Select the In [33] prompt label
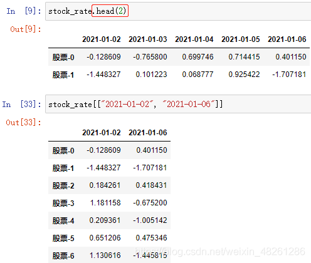 (21, 104)
